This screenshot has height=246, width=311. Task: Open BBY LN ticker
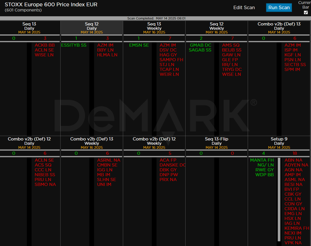[x=105, y=50]
